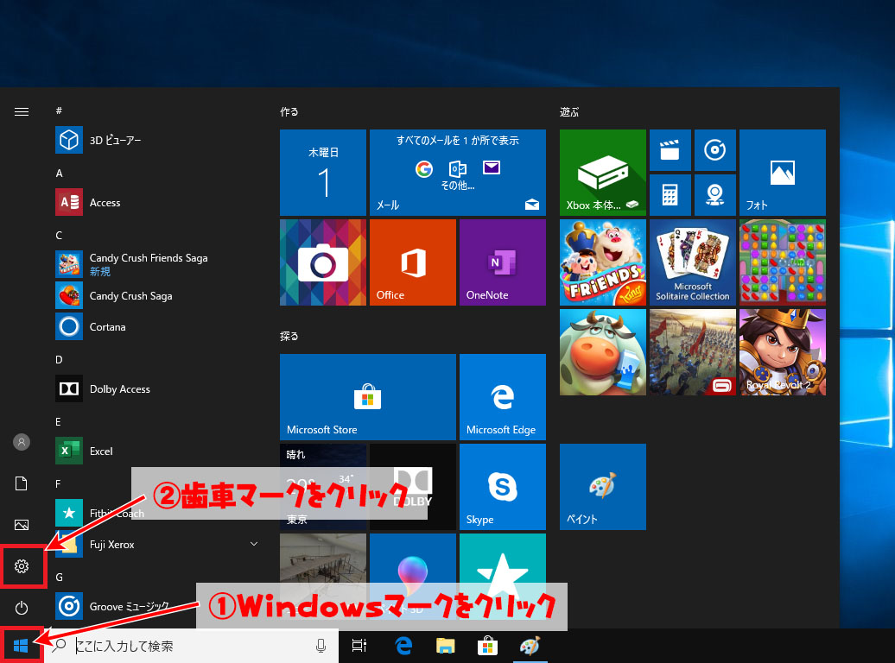Click the A letter header in app list

(x=59, y=173)
